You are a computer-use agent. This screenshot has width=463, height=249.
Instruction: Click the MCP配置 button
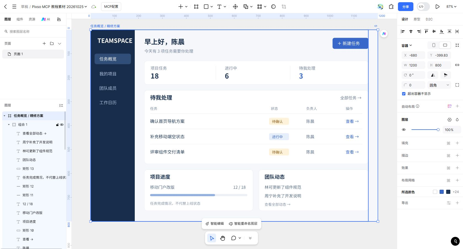[111, 7]
